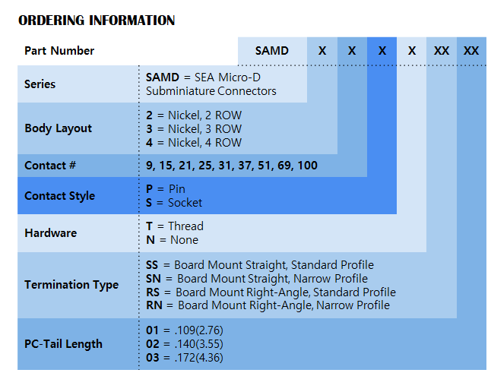491x376 pixels.
Task: Select the Series row label
Action: pos(40,84)
